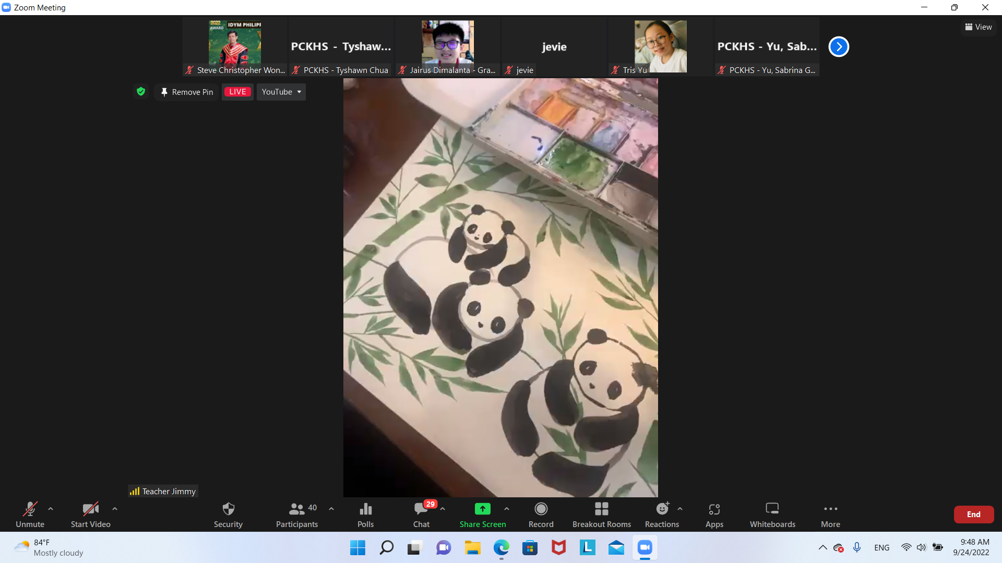Open the View layout menu

979,27
